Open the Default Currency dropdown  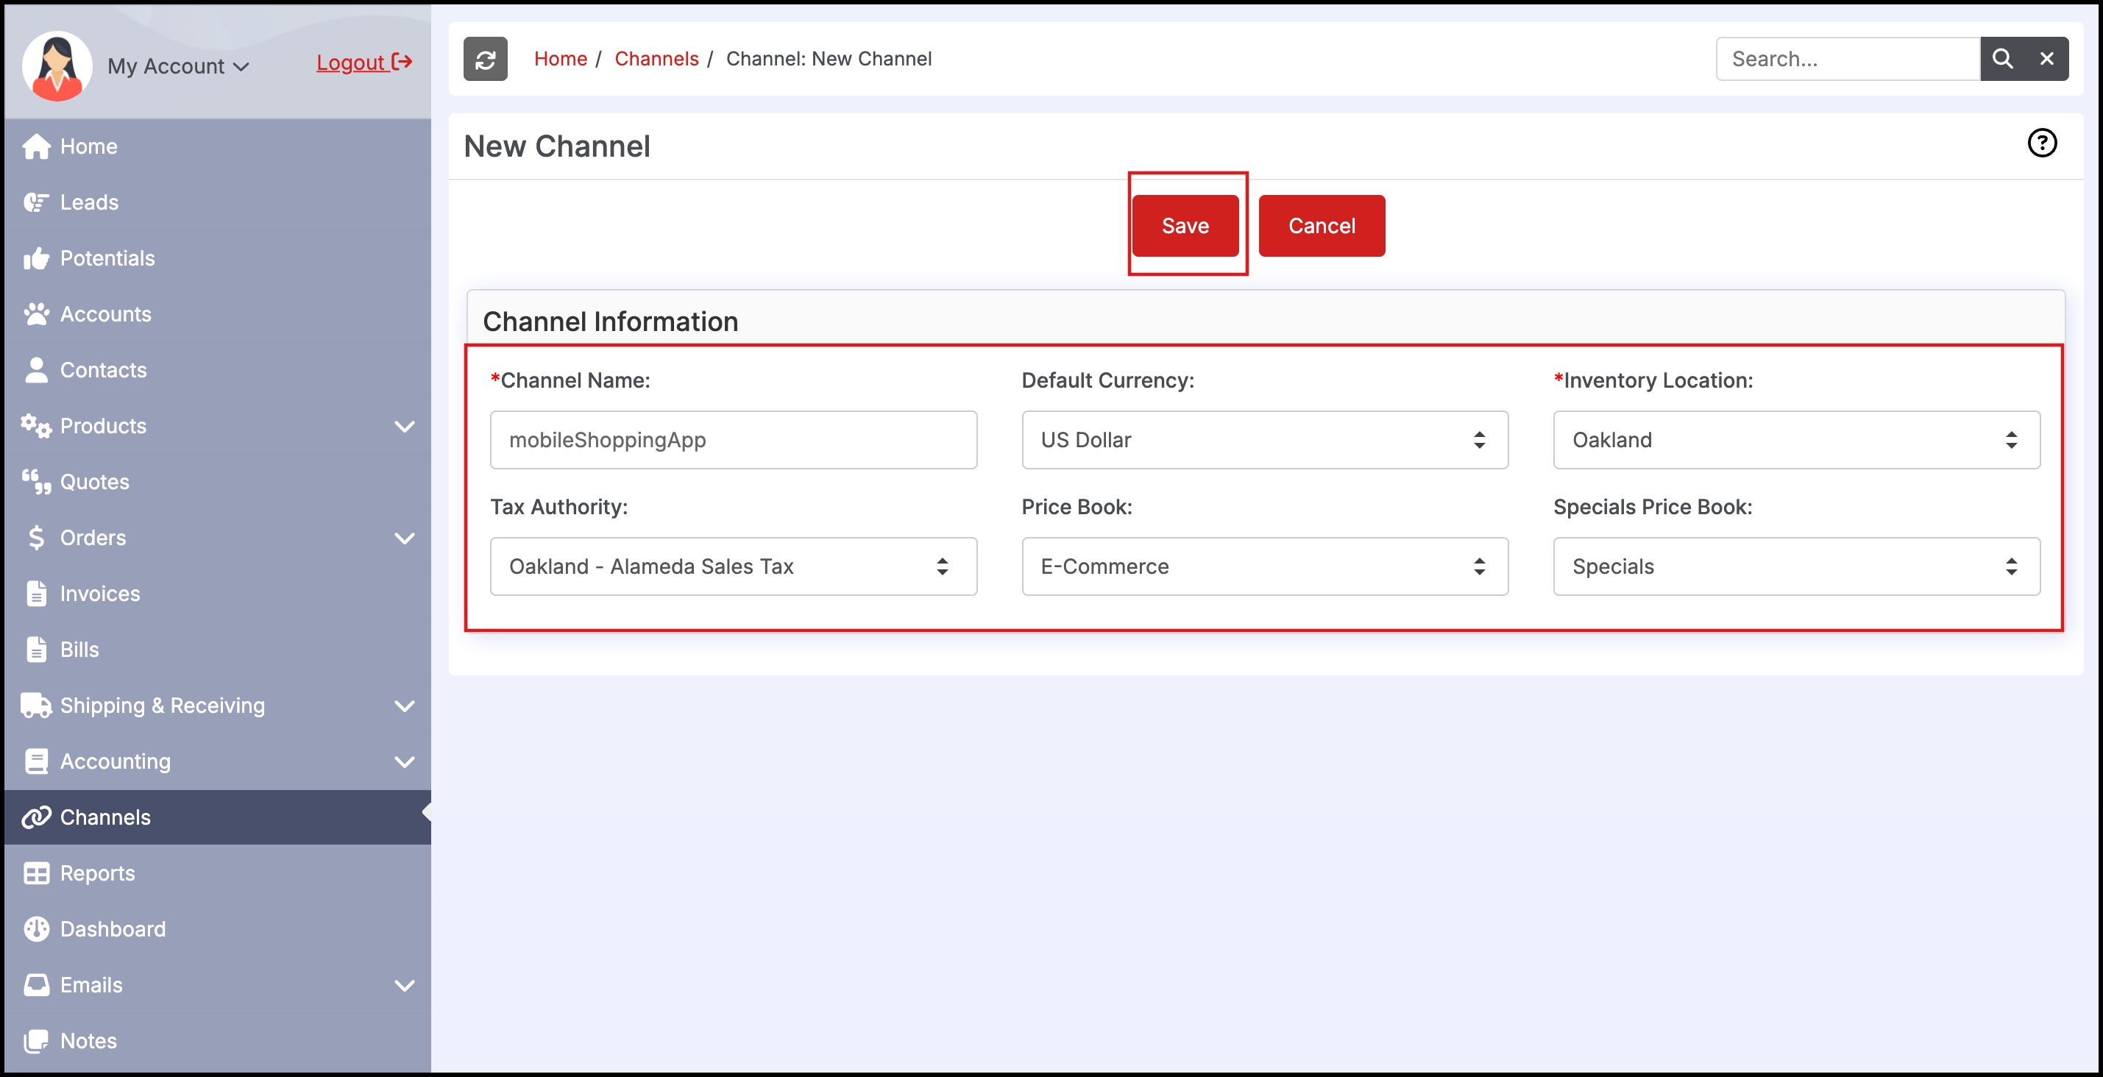coord(1263,440)
